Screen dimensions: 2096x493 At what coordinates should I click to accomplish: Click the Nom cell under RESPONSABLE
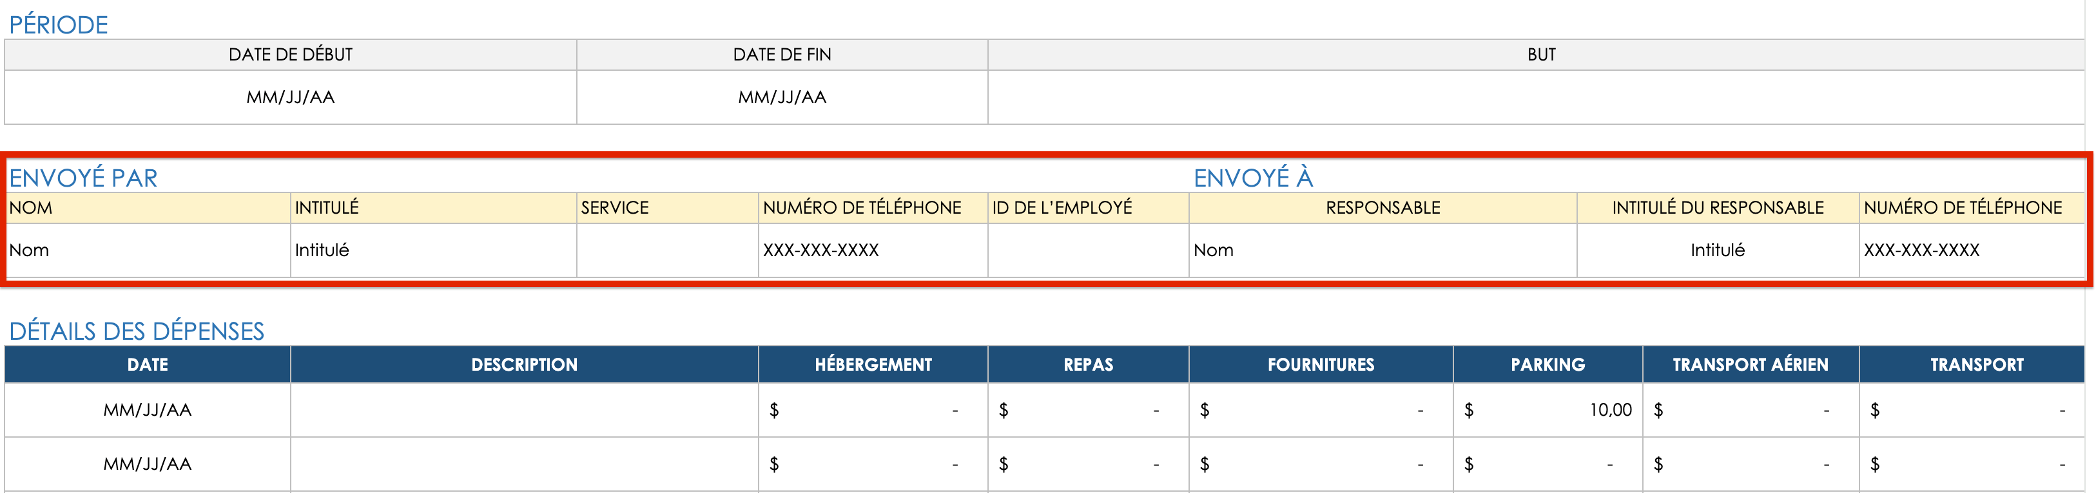(x=1383, y=250)
